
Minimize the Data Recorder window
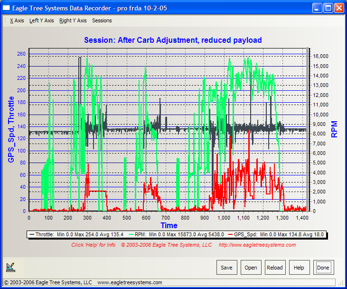317,8
